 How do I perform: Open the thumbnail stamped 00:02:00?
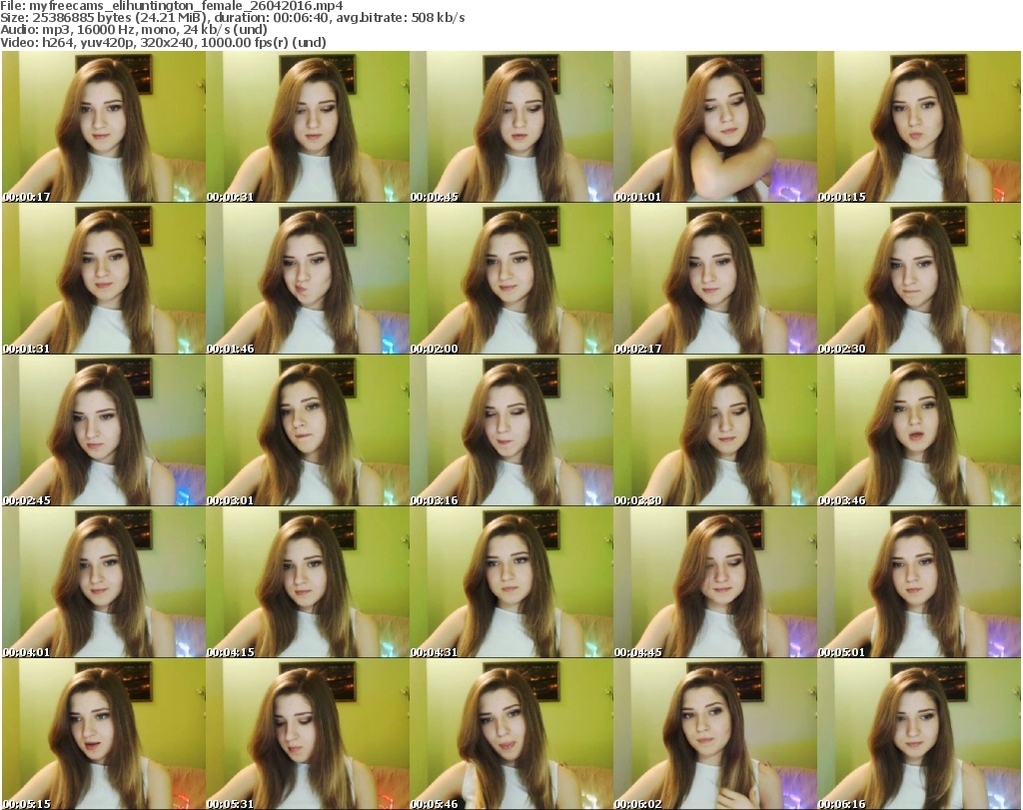pyautogui.click(x=511, y=279)
